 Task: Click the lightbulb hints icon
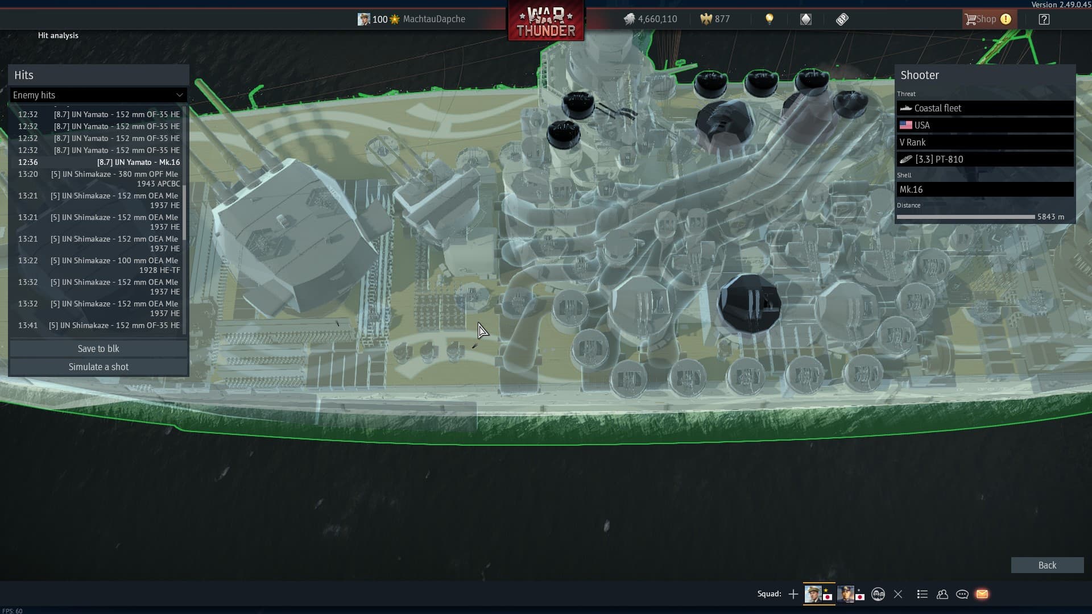[769, 19]
